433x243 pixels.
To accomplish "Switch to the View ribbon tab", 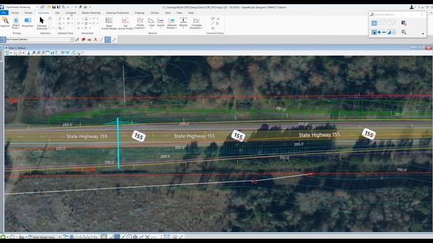I will (x=179, y=13).
